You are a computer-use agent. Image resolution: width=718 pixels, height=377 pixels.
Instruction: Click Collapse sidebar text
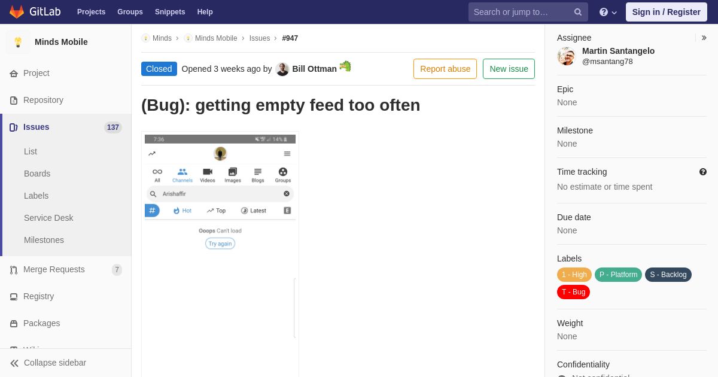(x=55, y=363)
